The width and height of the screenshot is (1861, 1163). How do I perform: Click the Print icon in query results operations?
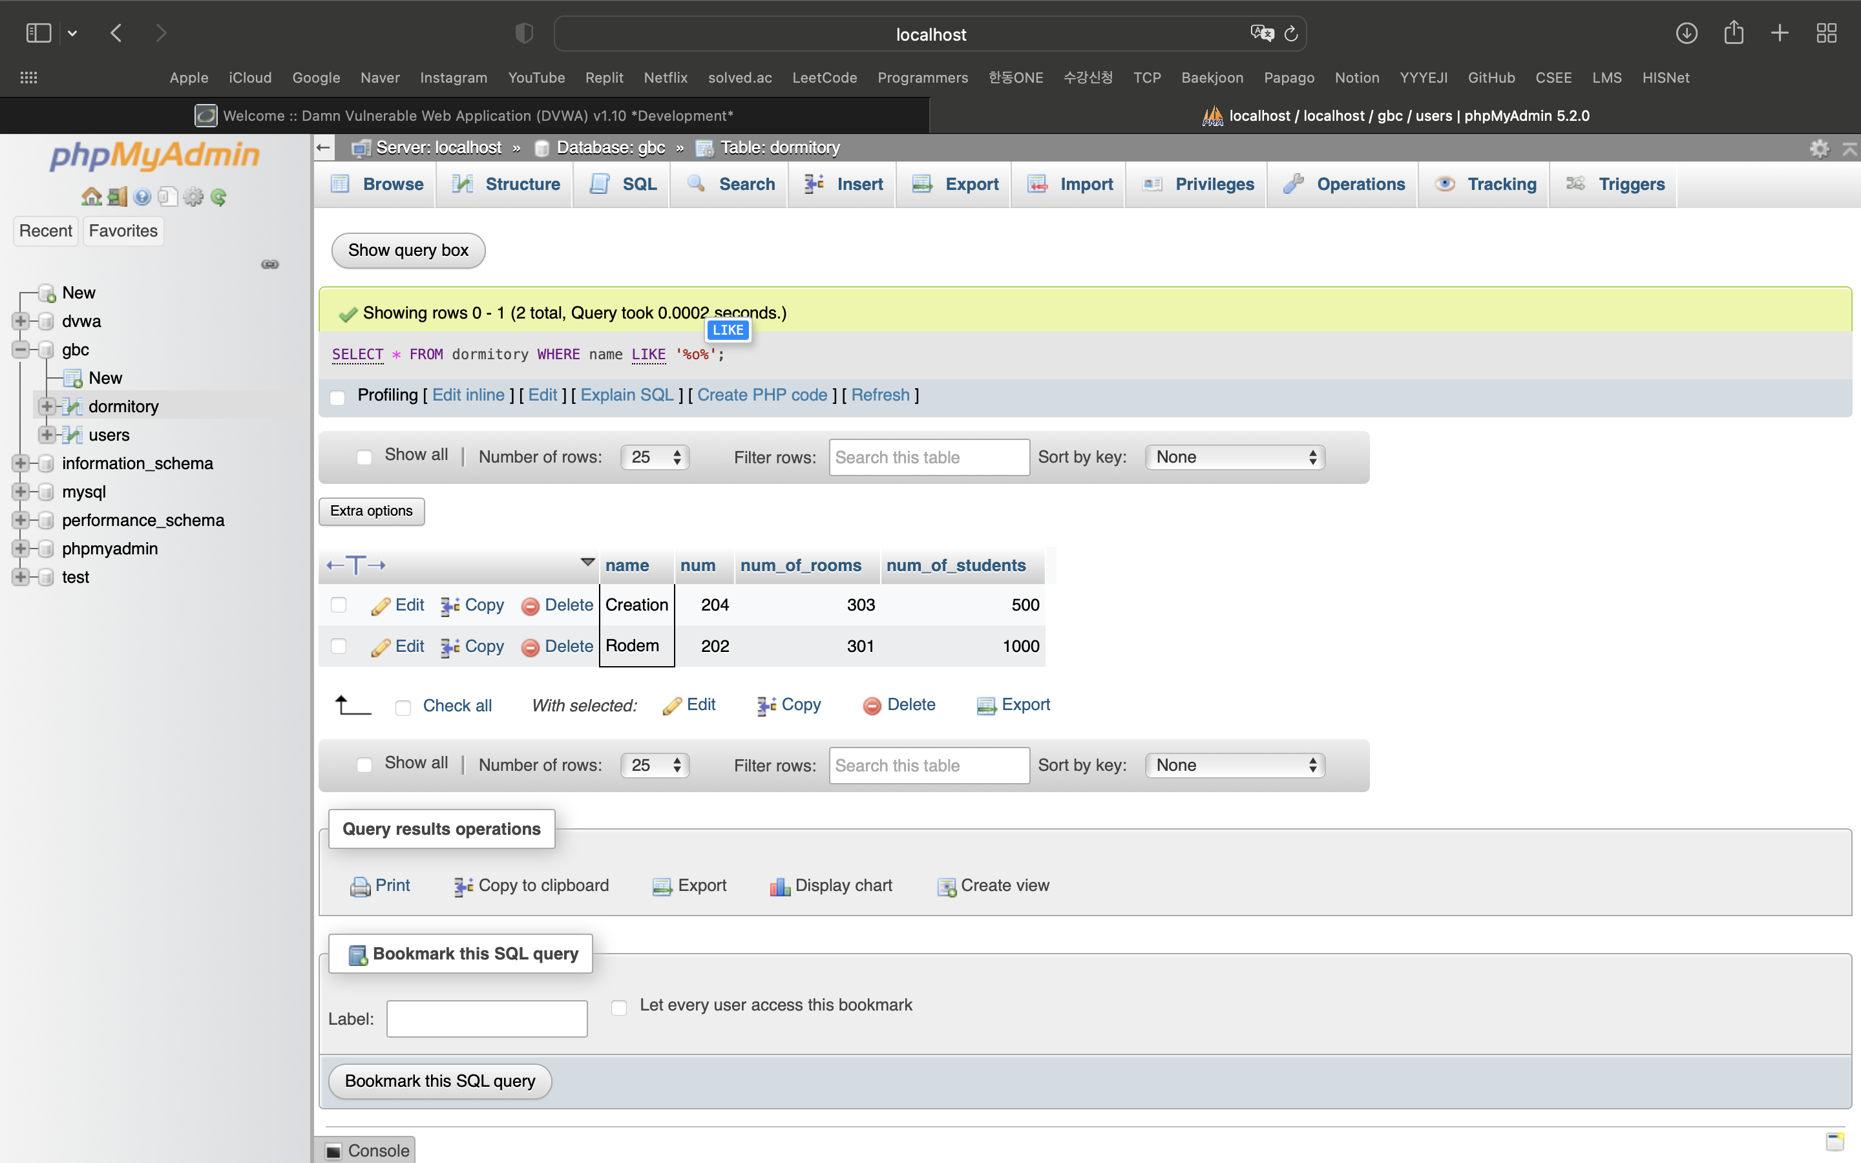[x=360, y=886]
